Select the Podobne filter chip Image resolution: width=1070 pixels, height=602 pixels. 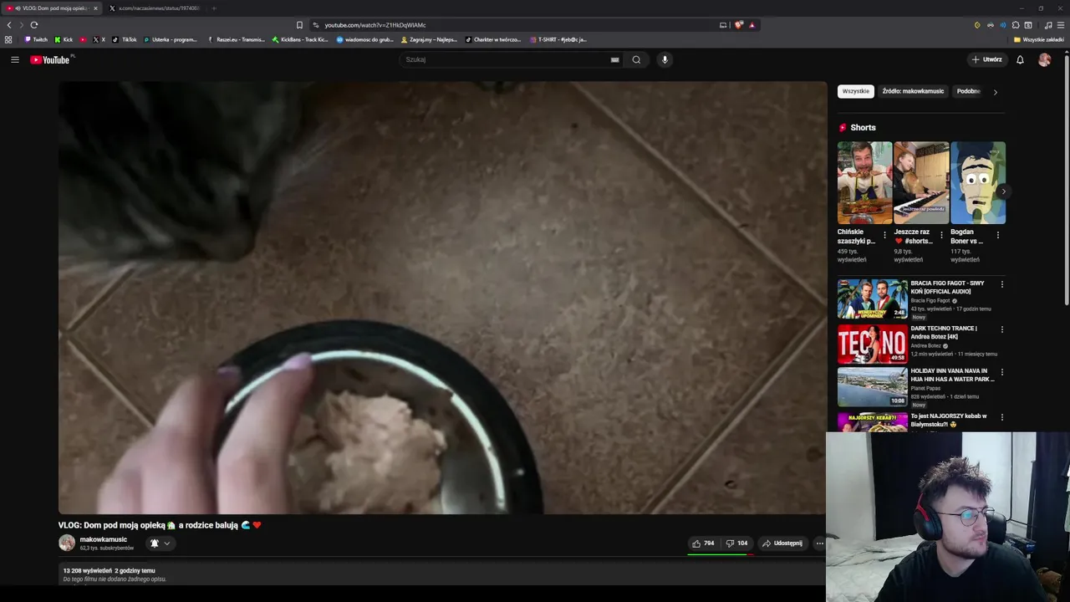coord(968,91)
